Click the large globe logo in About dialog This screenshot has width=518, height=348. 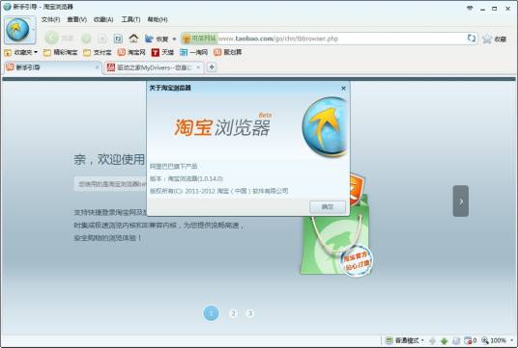(326, 126)
